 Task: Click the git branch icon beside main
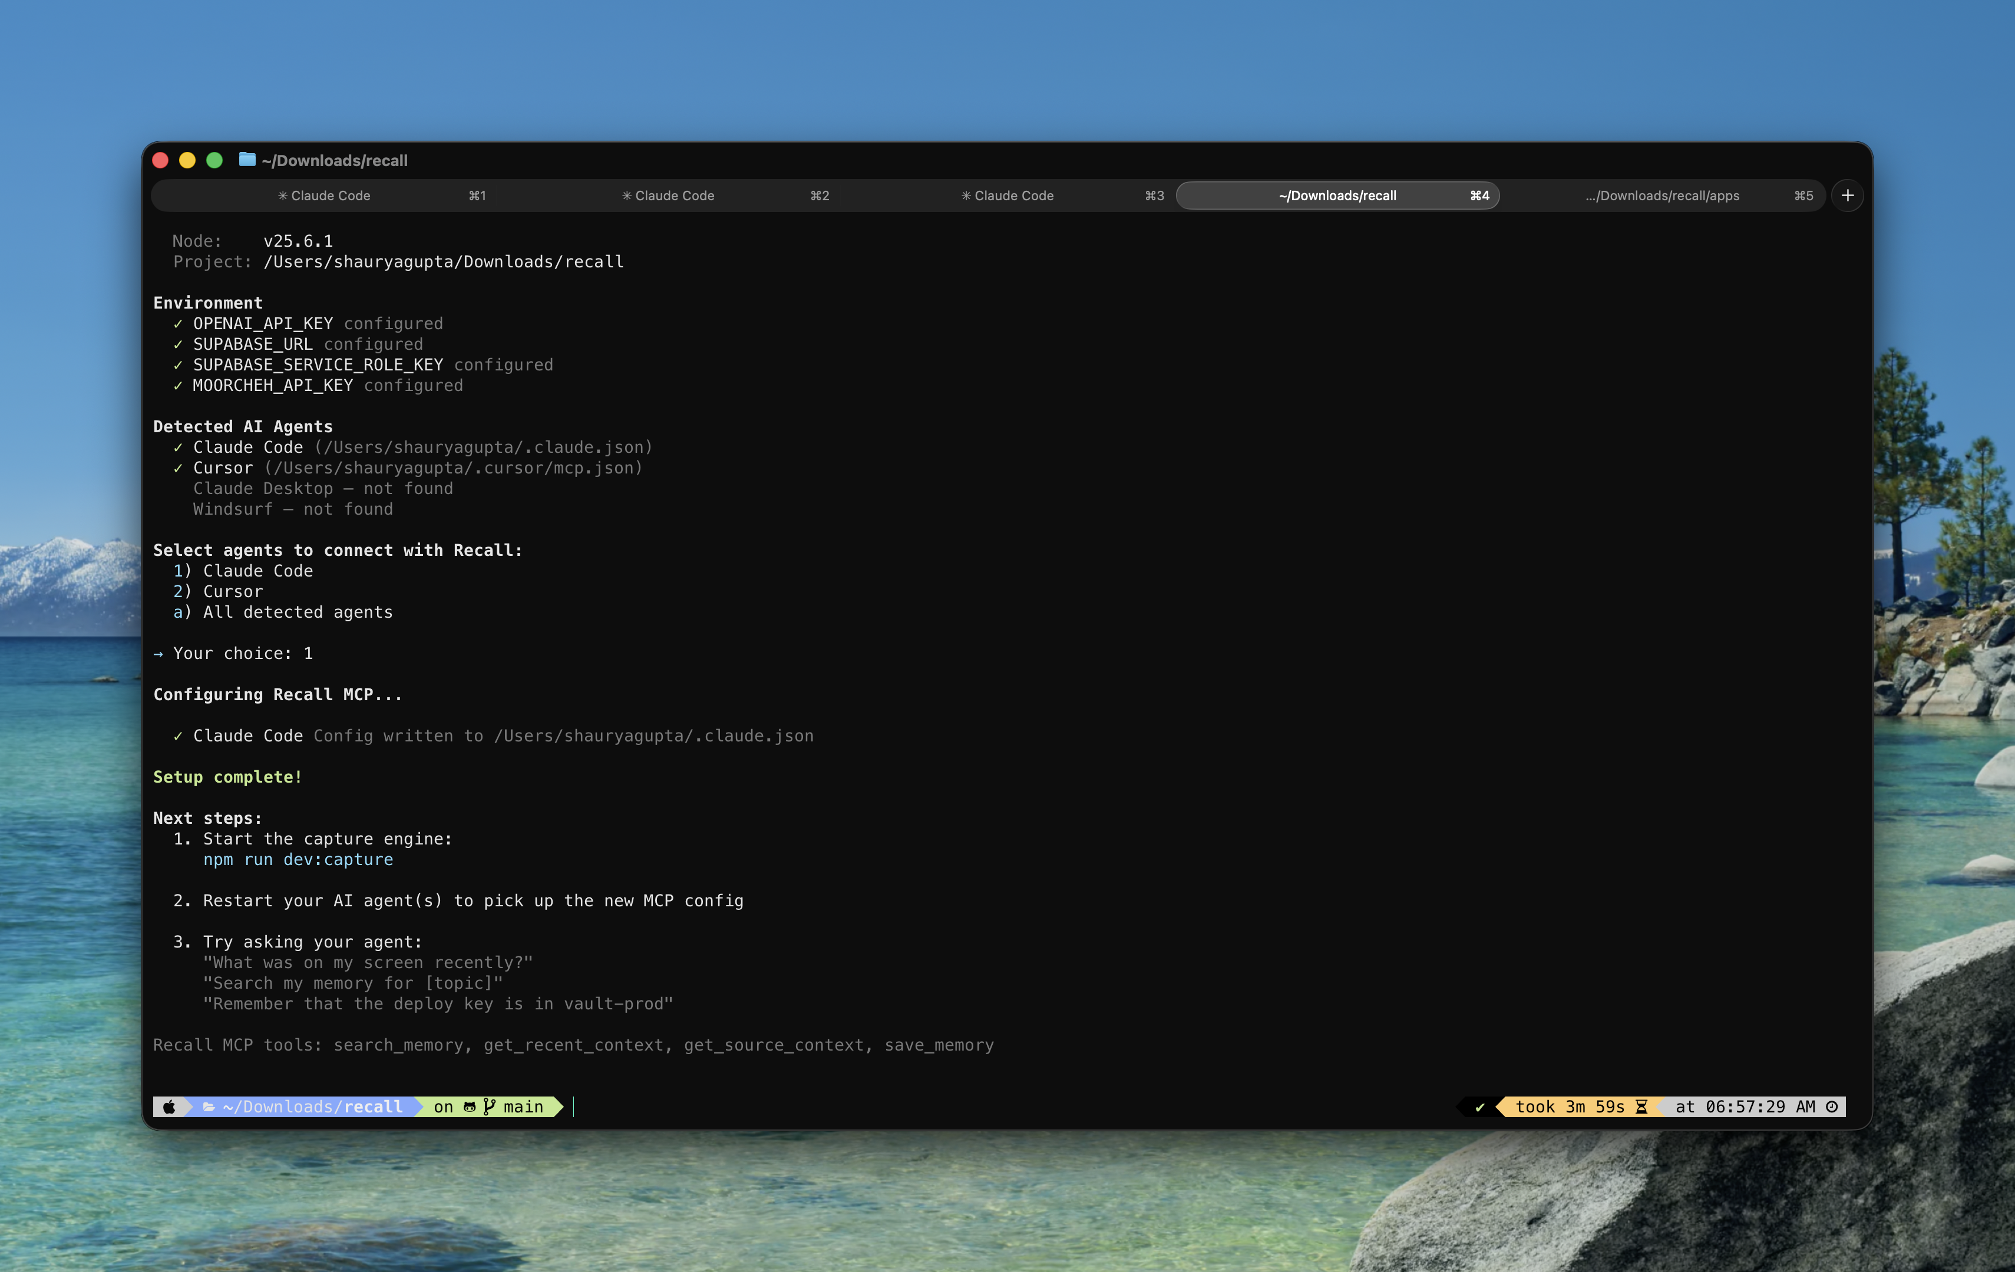point(490,1107)
